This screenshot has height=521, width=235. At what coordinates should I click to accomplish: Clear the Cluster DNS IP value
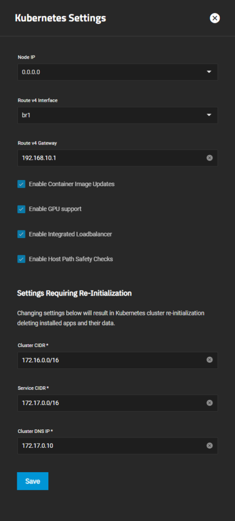point(210,446)
